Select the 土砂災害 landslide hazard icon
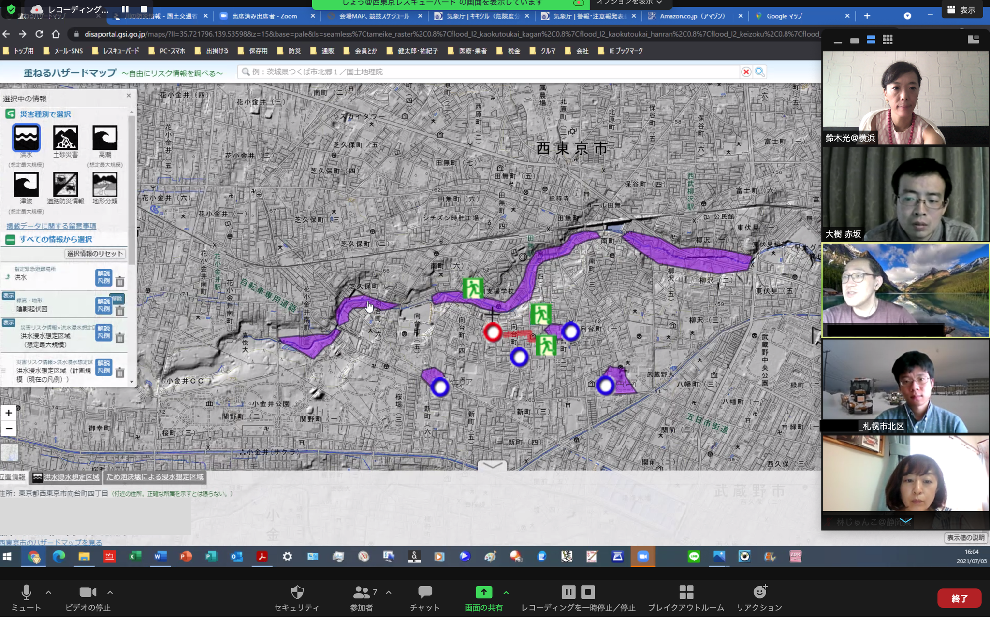Screen dimensions: 990x617 (65, 138)
